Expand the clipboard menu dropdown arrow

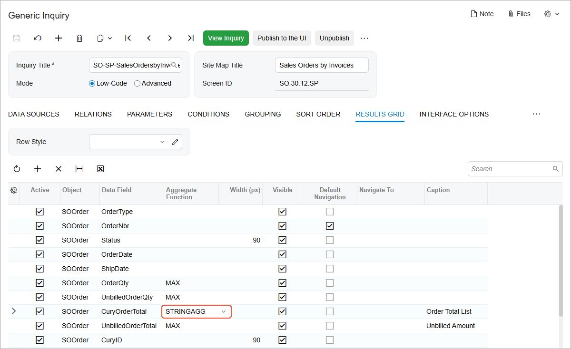[x=110, y=38]
